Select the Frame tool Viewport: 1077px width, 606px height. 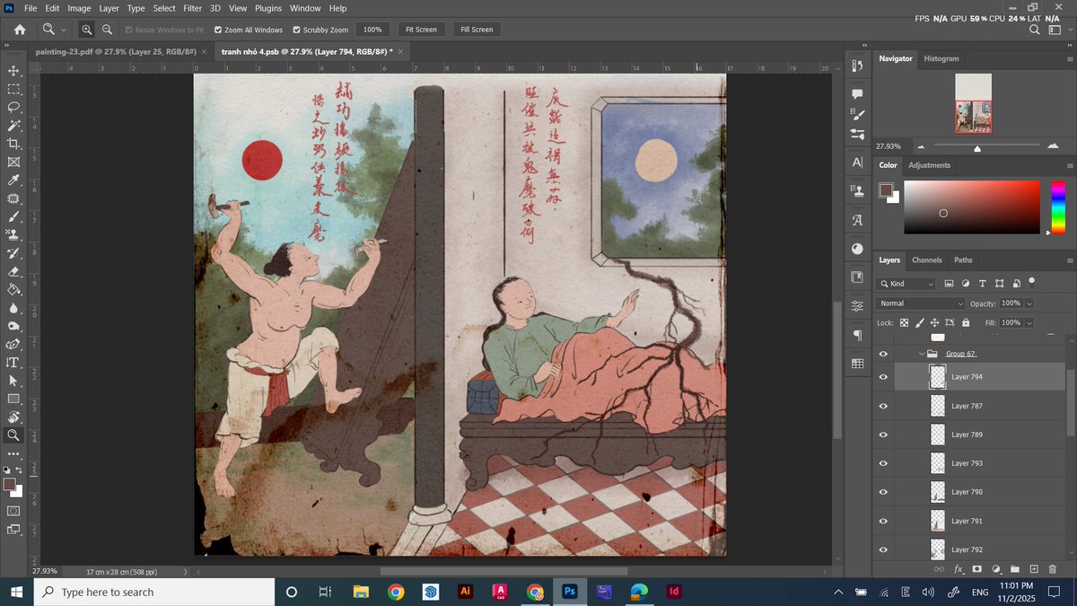coord(13,162)
